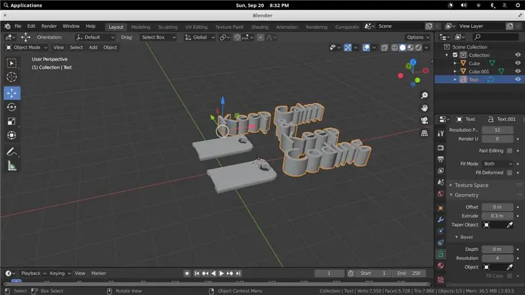Switch to Sculpting workspace tab
This screenshot has width=525, height=295.
pyautogui.click(x=168, y=27)
